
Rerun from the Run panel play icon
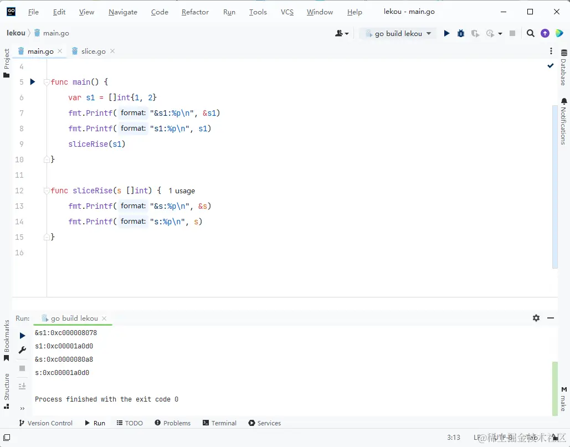22,336
